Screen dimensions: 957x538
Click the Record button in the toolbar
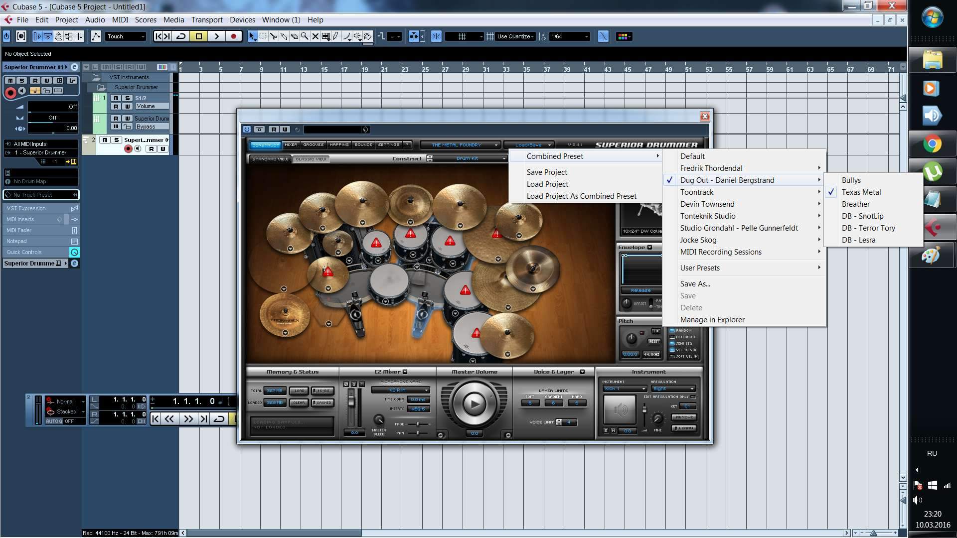coord(233,36)
